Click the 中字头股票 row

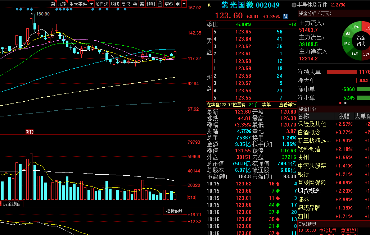(x=334, y=166)
